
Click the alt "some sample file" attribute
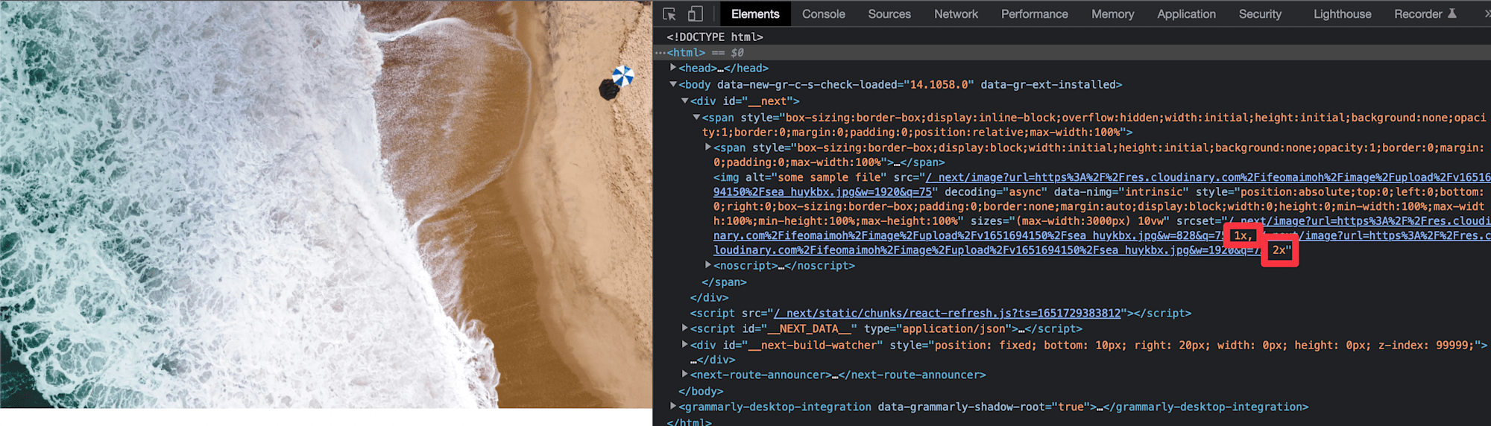point(816,177)
